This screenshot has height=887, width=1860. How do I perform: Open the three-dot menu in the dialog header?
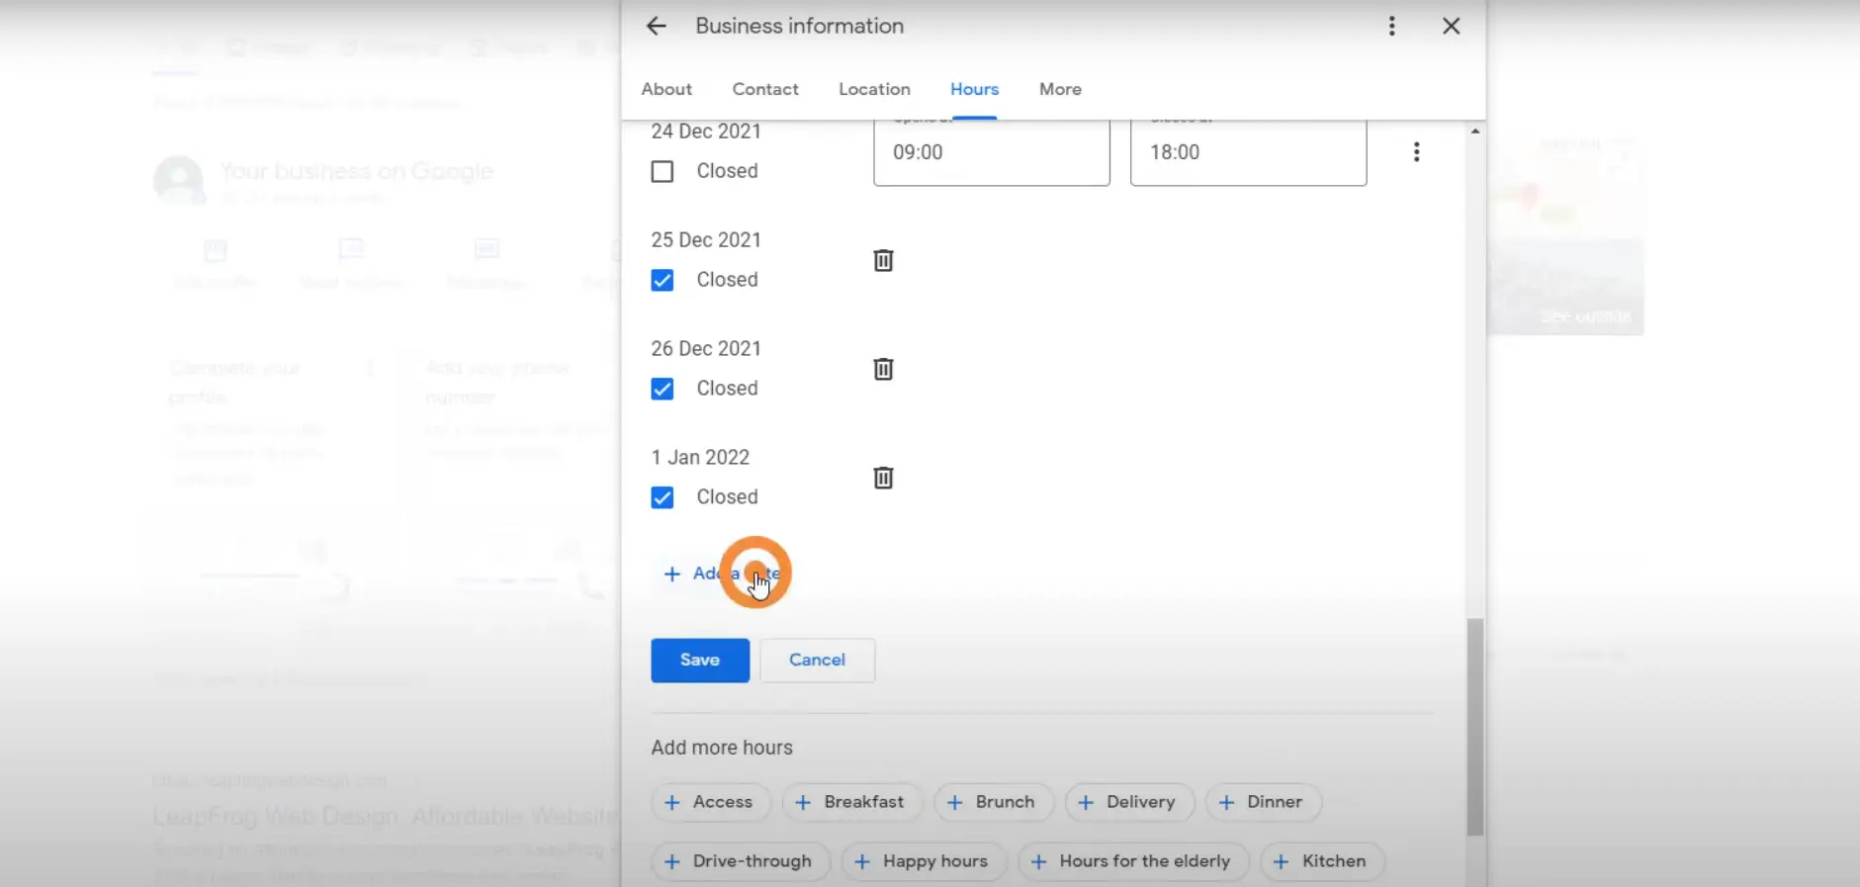pyautogui.click(x=1391, y=27)
